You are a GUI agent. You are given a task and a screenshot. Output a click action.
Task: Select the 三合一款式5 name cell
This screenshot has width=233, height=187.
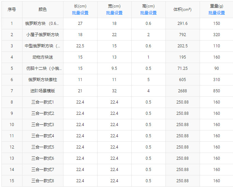click(43, 147)
